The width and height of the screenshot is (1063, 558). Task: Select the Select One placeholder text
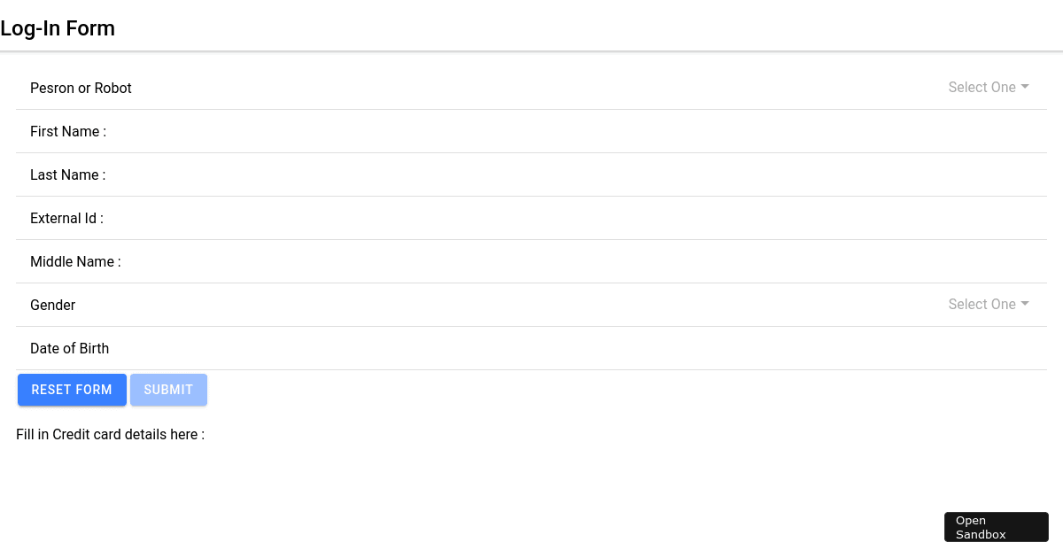[982, 87]
